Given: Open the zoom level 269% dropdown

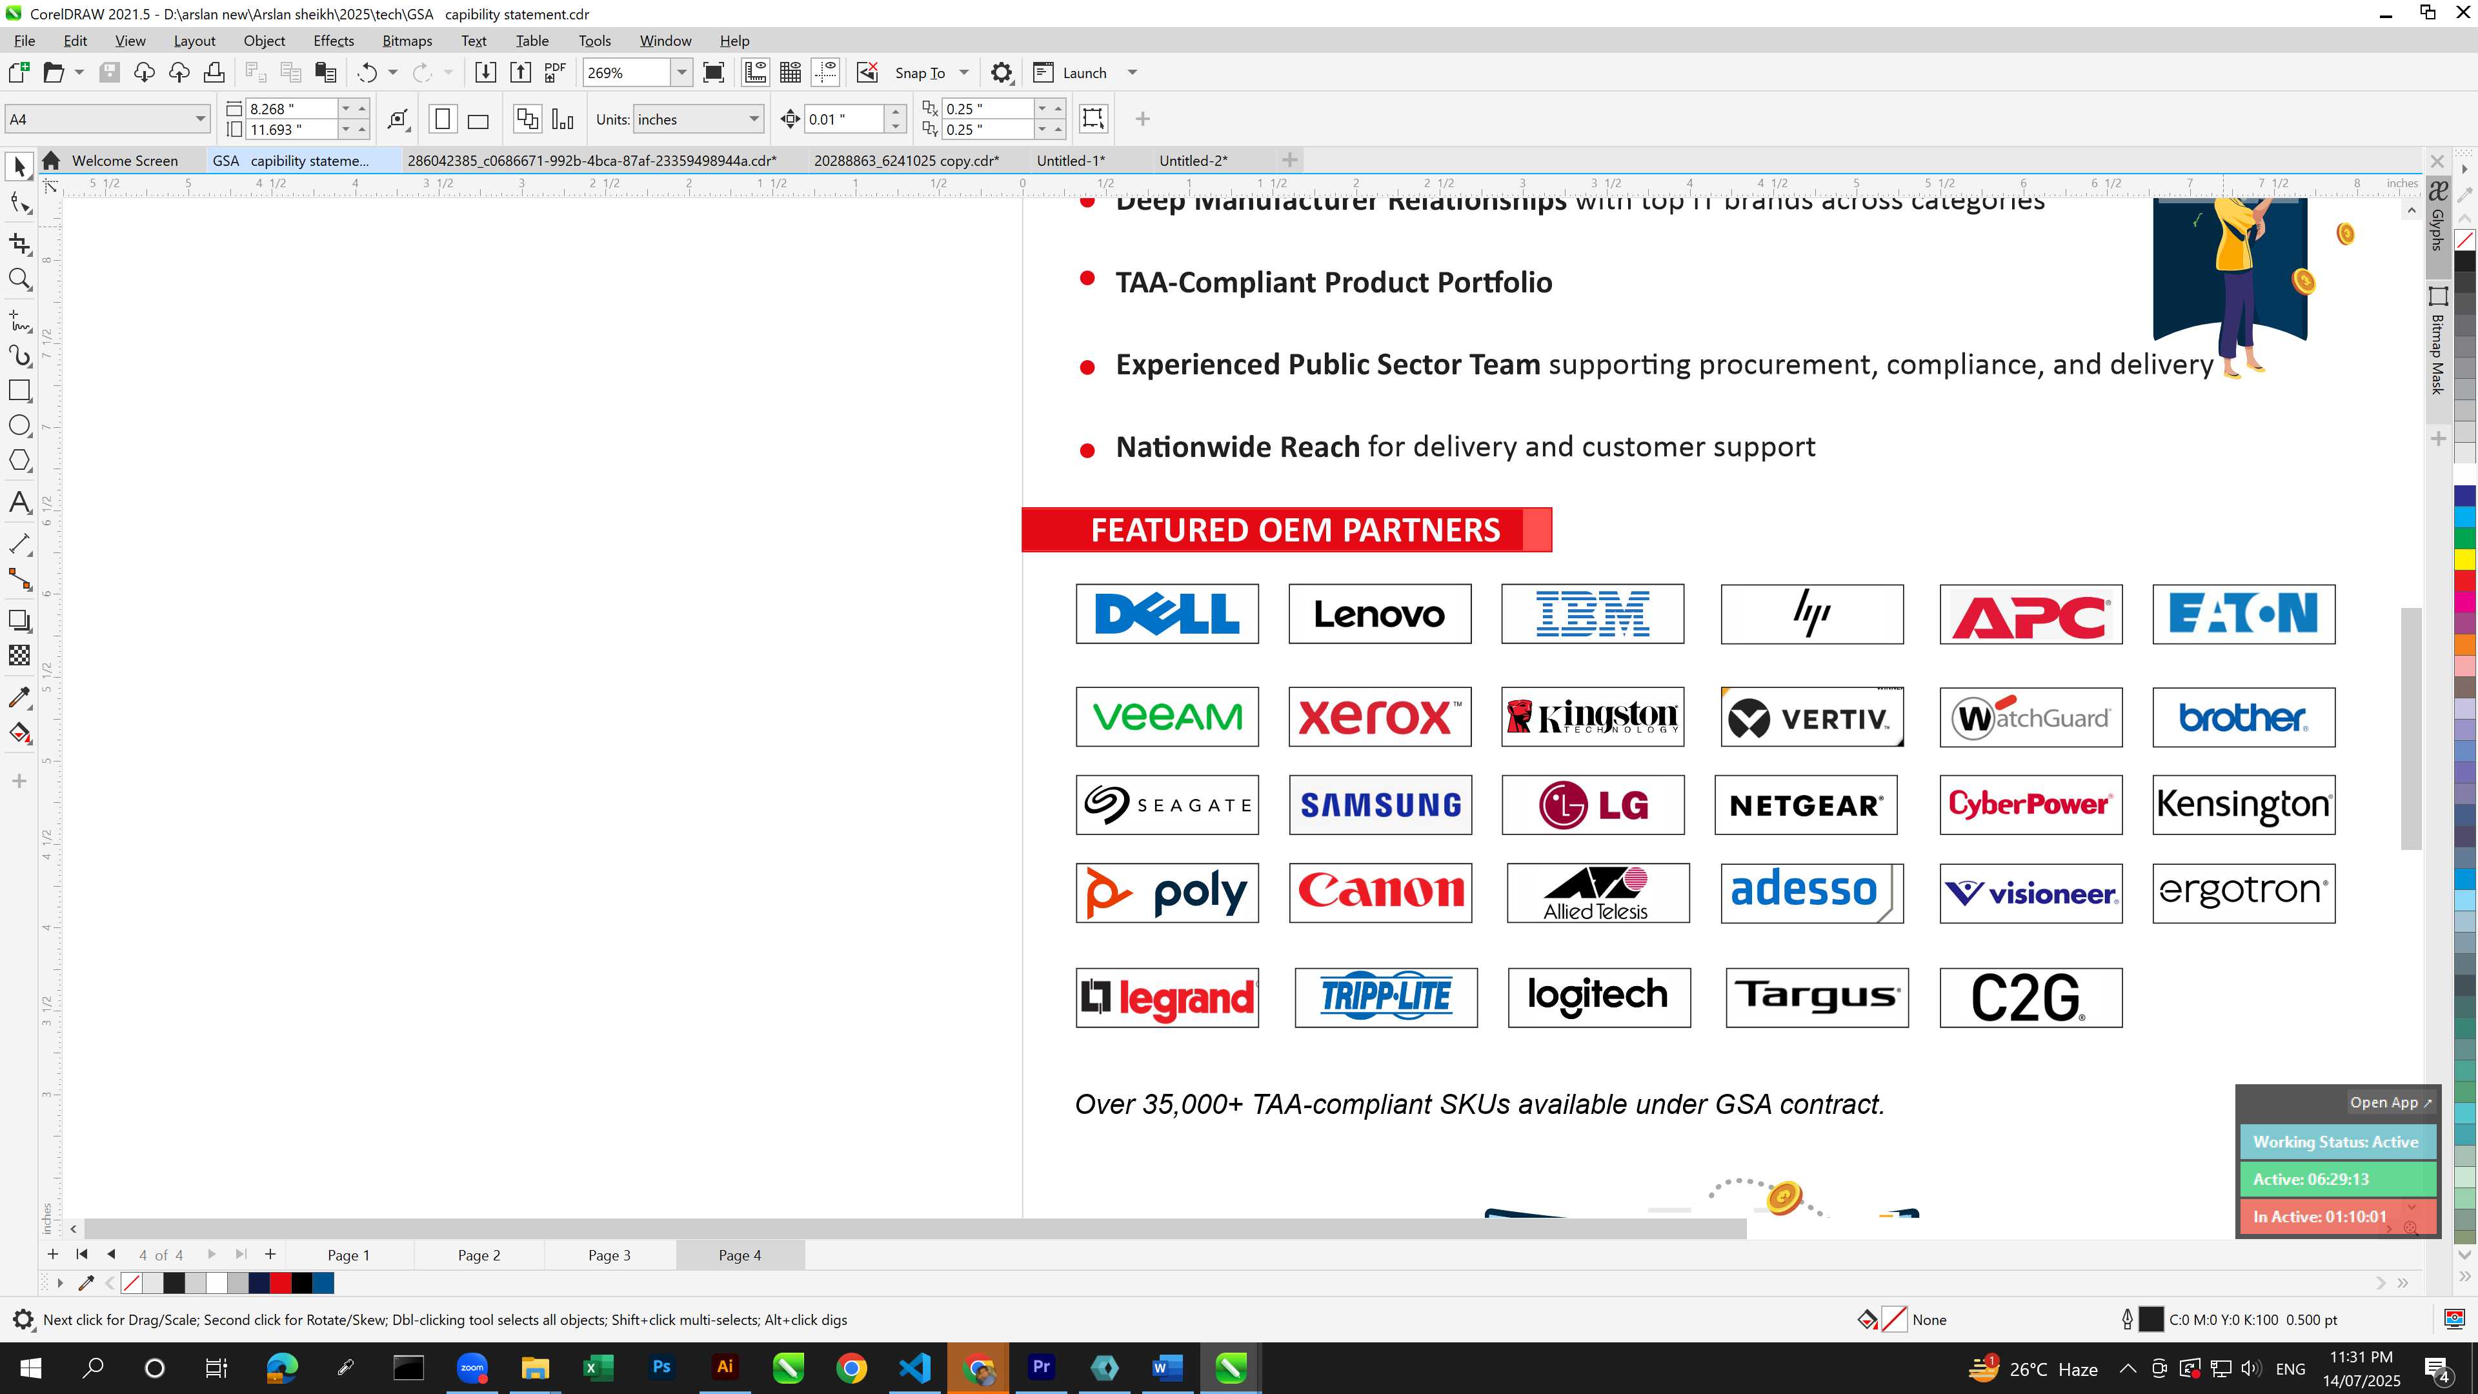Looking at the screenshot, I should point(682,73).
